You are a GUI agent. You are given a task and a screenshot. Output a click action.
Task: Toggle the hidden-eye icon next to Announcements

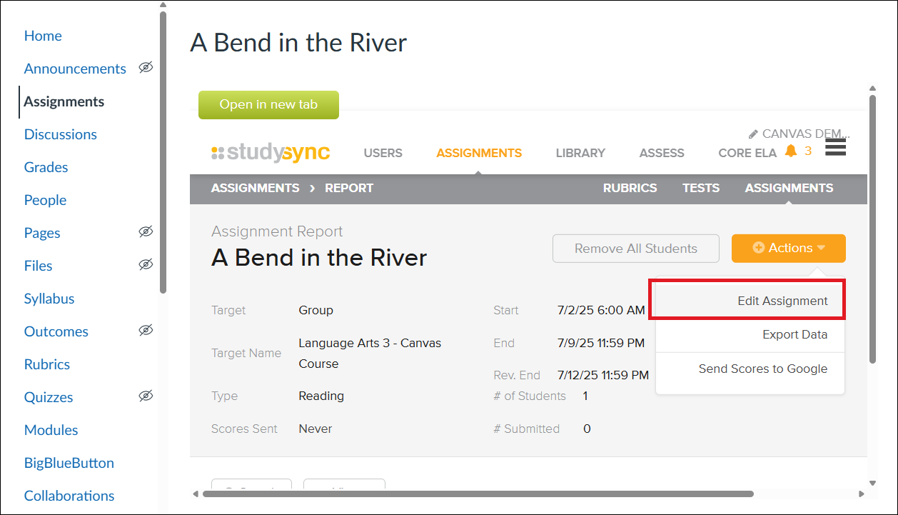point(146,67)
